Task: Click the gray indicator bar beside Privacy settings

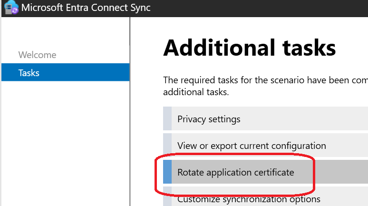Action: coord(167,118)
